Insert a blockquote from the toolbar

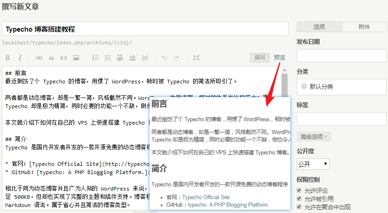point(51,58)
